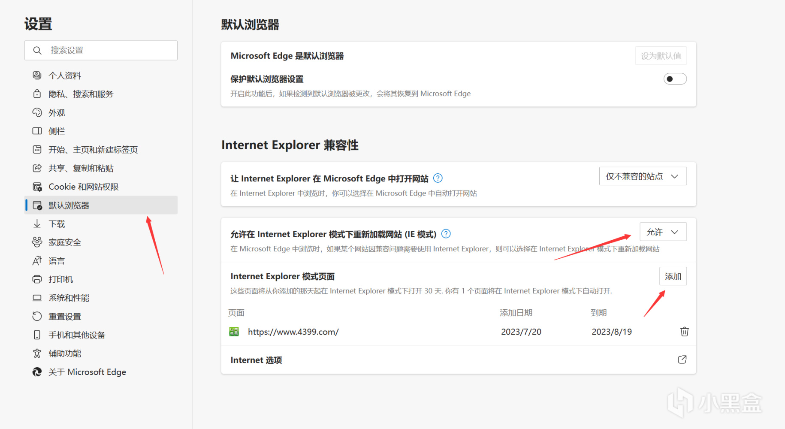Click the 添加 button for IE mode pages
This screenshot has width=785, height=429.
point(673,276)
